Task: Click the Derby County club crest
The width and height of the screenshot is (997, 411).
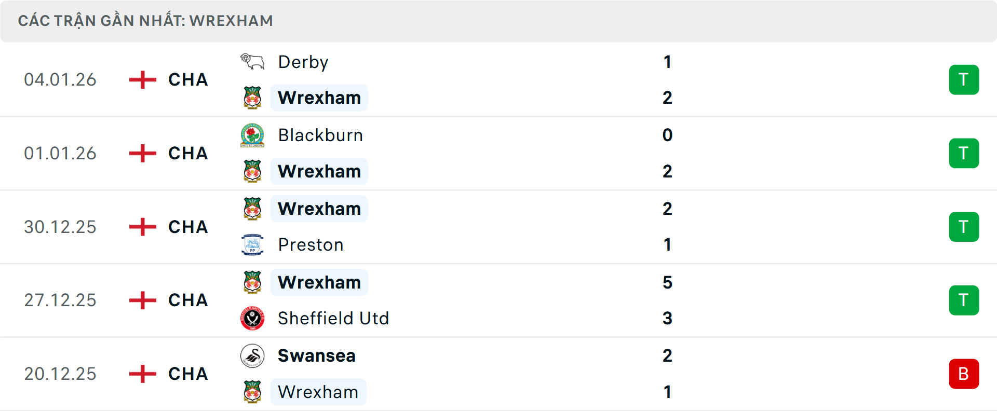Action: (252, 62)
